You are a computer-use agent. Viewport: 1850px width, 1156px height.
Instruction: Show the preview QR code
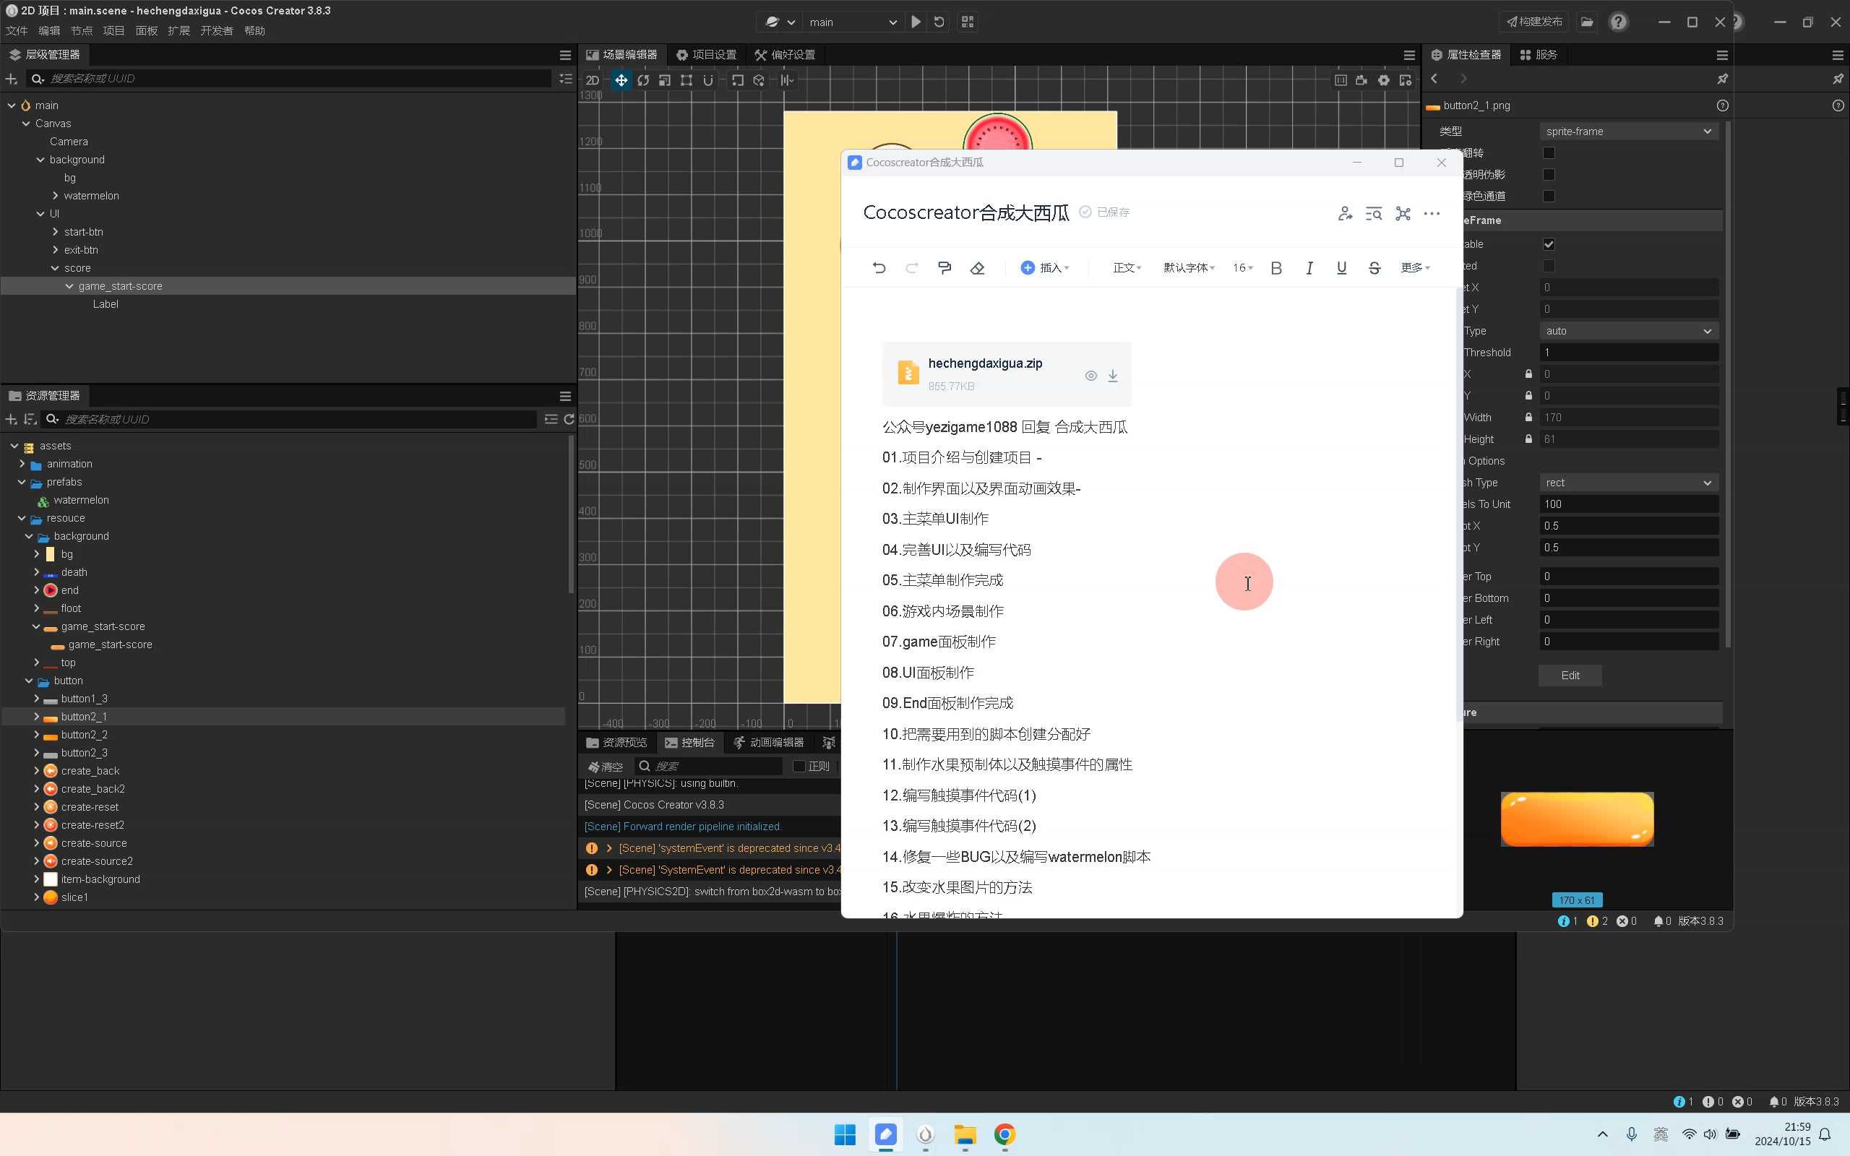click(967, 22)
